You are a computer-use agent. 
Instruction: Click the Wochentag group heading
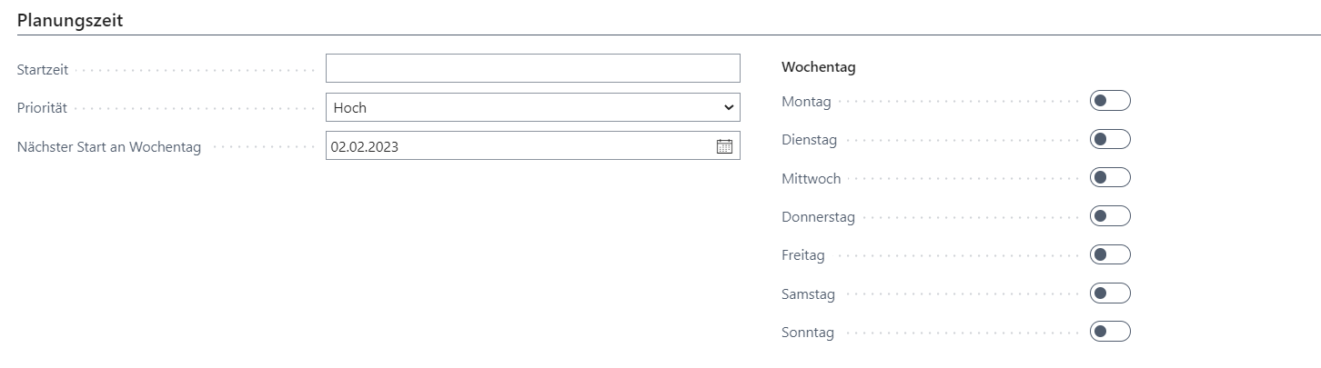click(x=819, y=67)
